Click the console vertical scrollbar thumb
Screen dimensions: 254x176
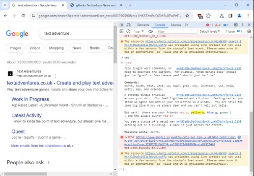(252, 141)
